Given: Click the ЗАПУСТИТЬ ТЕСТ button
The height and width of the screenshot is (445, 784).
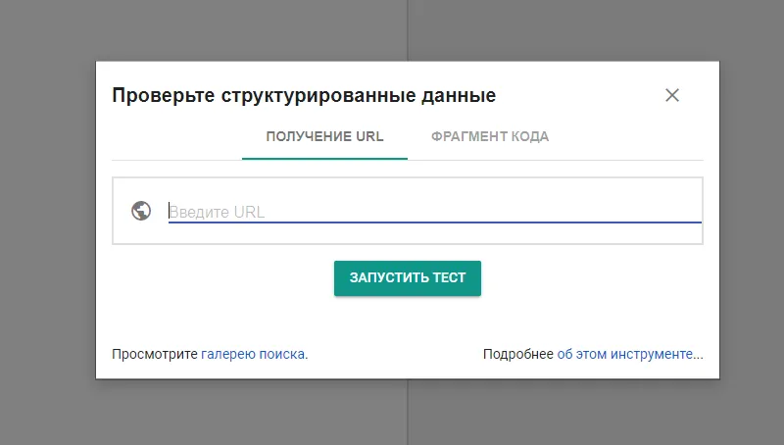Looking at the screenshot, I should click(408, 278).
